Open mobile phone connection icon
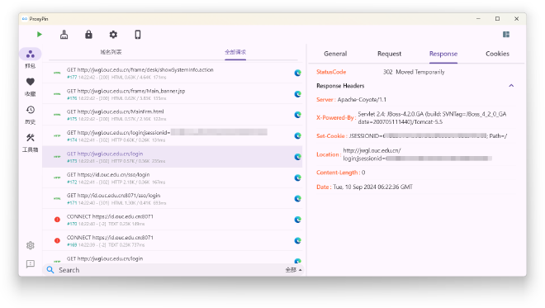Screen dimensions: 545x308 click(x=138, y=35)
